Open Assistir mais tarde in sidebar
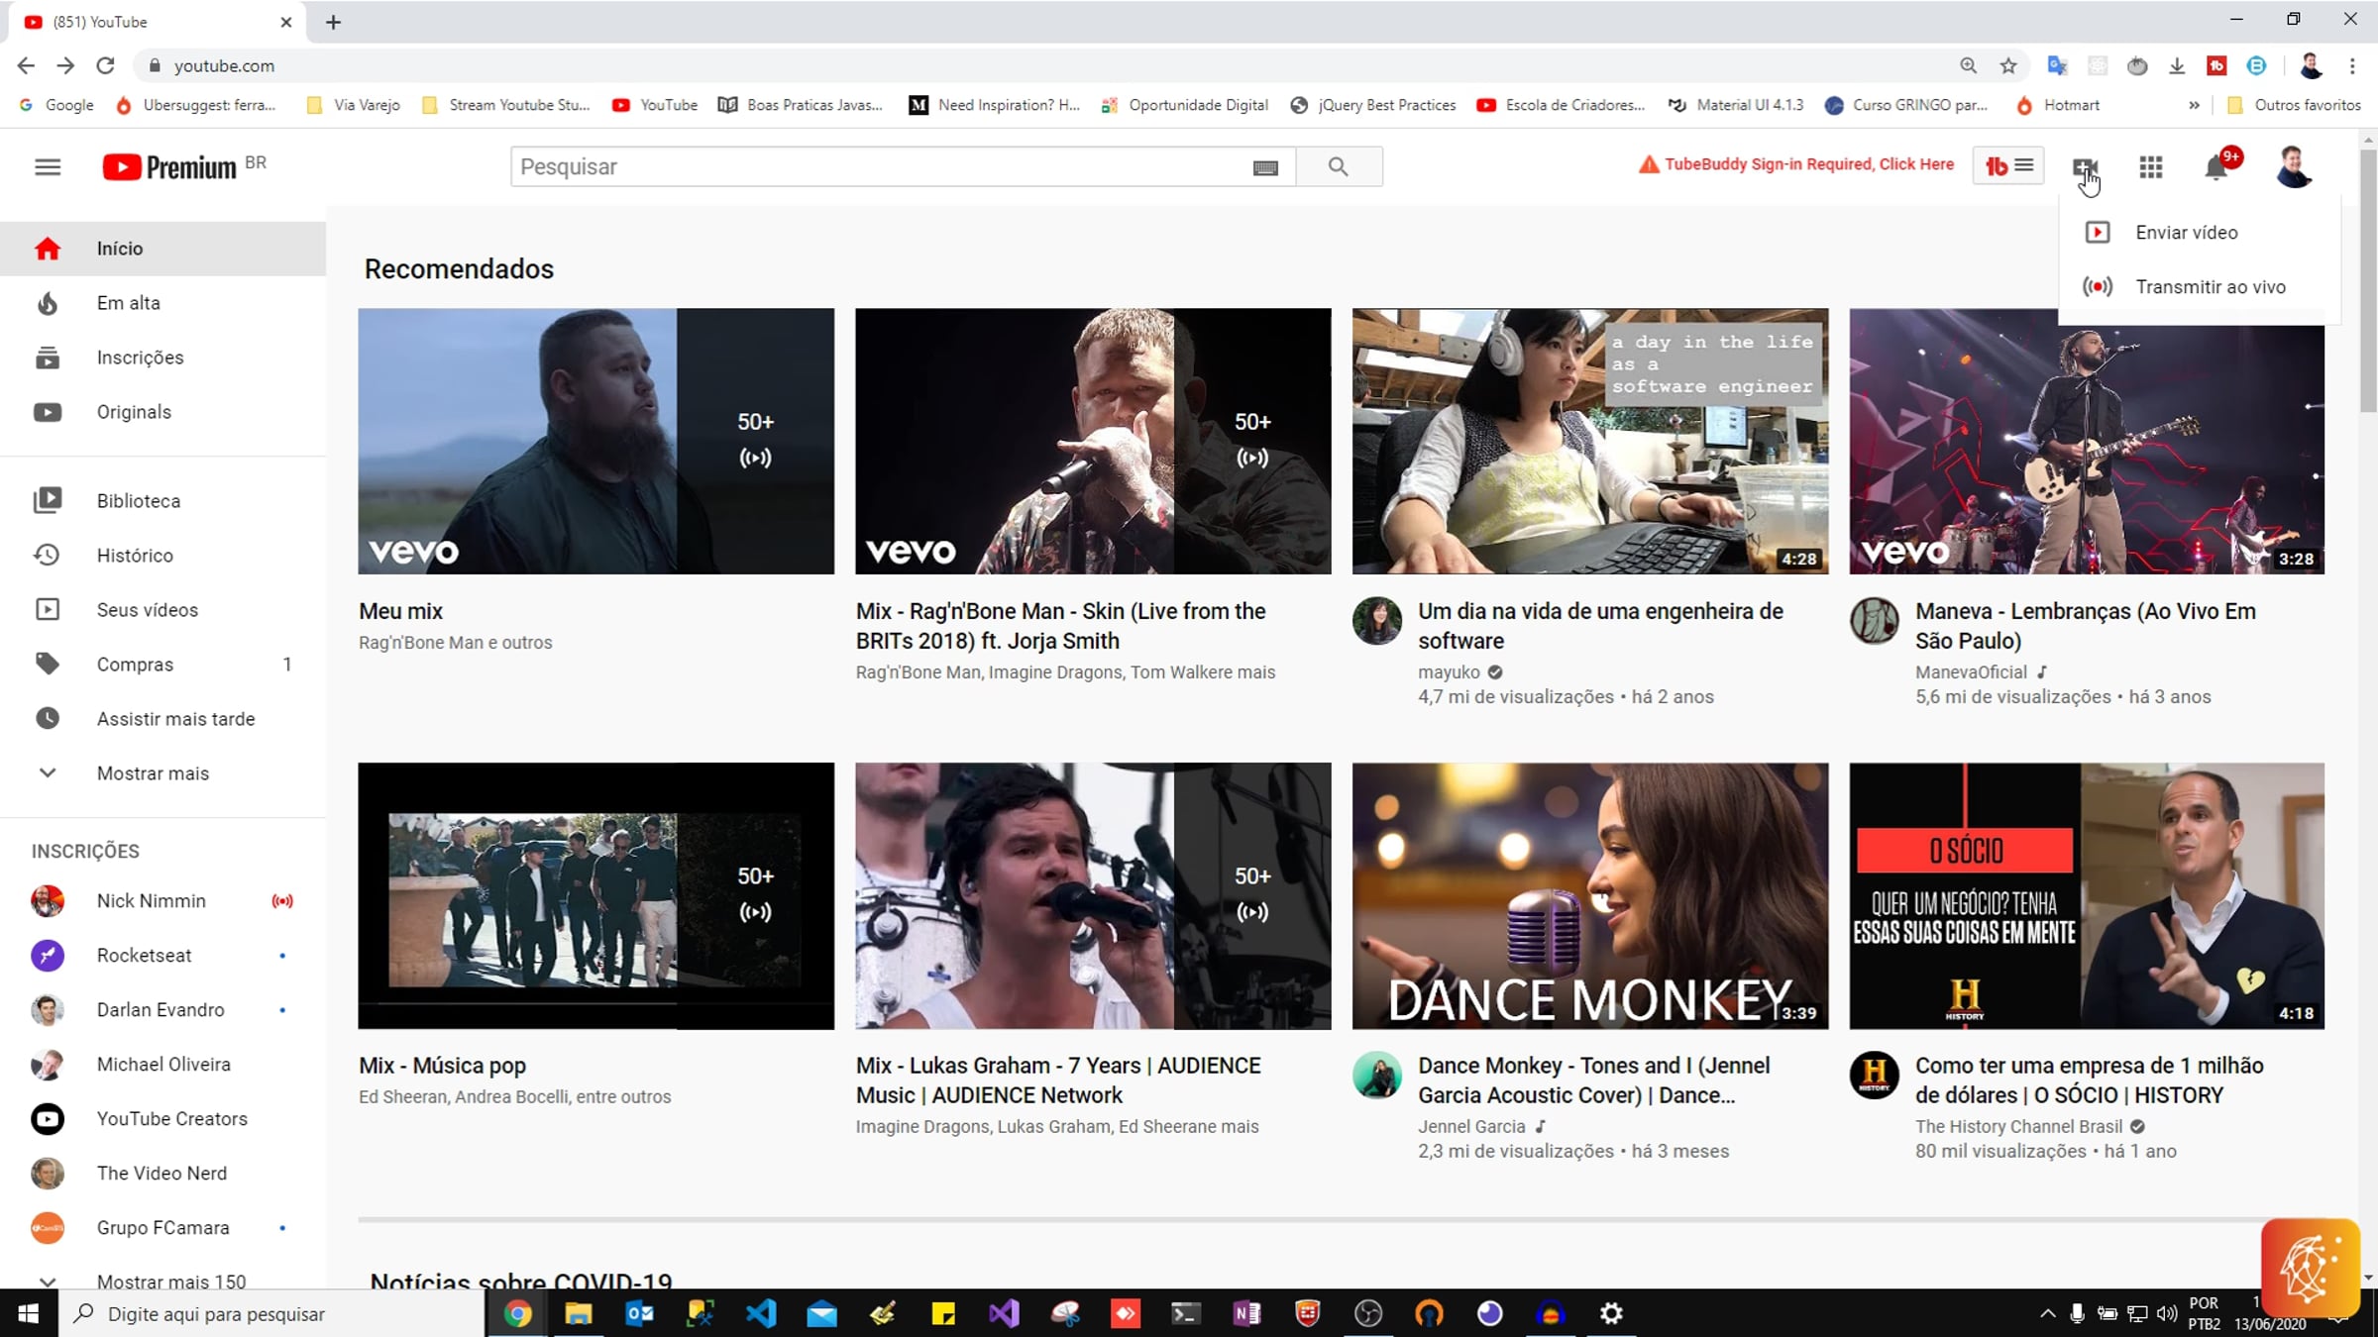This screenshot has width=2378, height=1337. click(x=175, y=719)
